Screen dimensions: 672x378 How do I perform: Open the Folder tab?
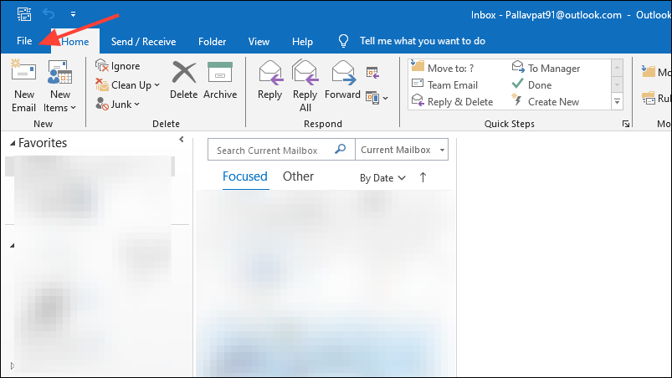[x=212, y=42]
